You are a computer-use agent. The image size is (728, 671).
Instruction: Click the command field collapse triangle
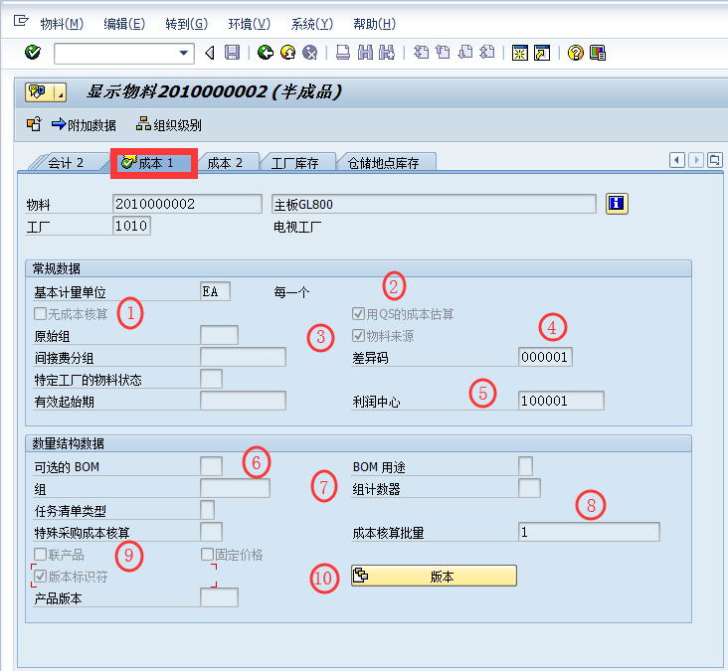210,53
